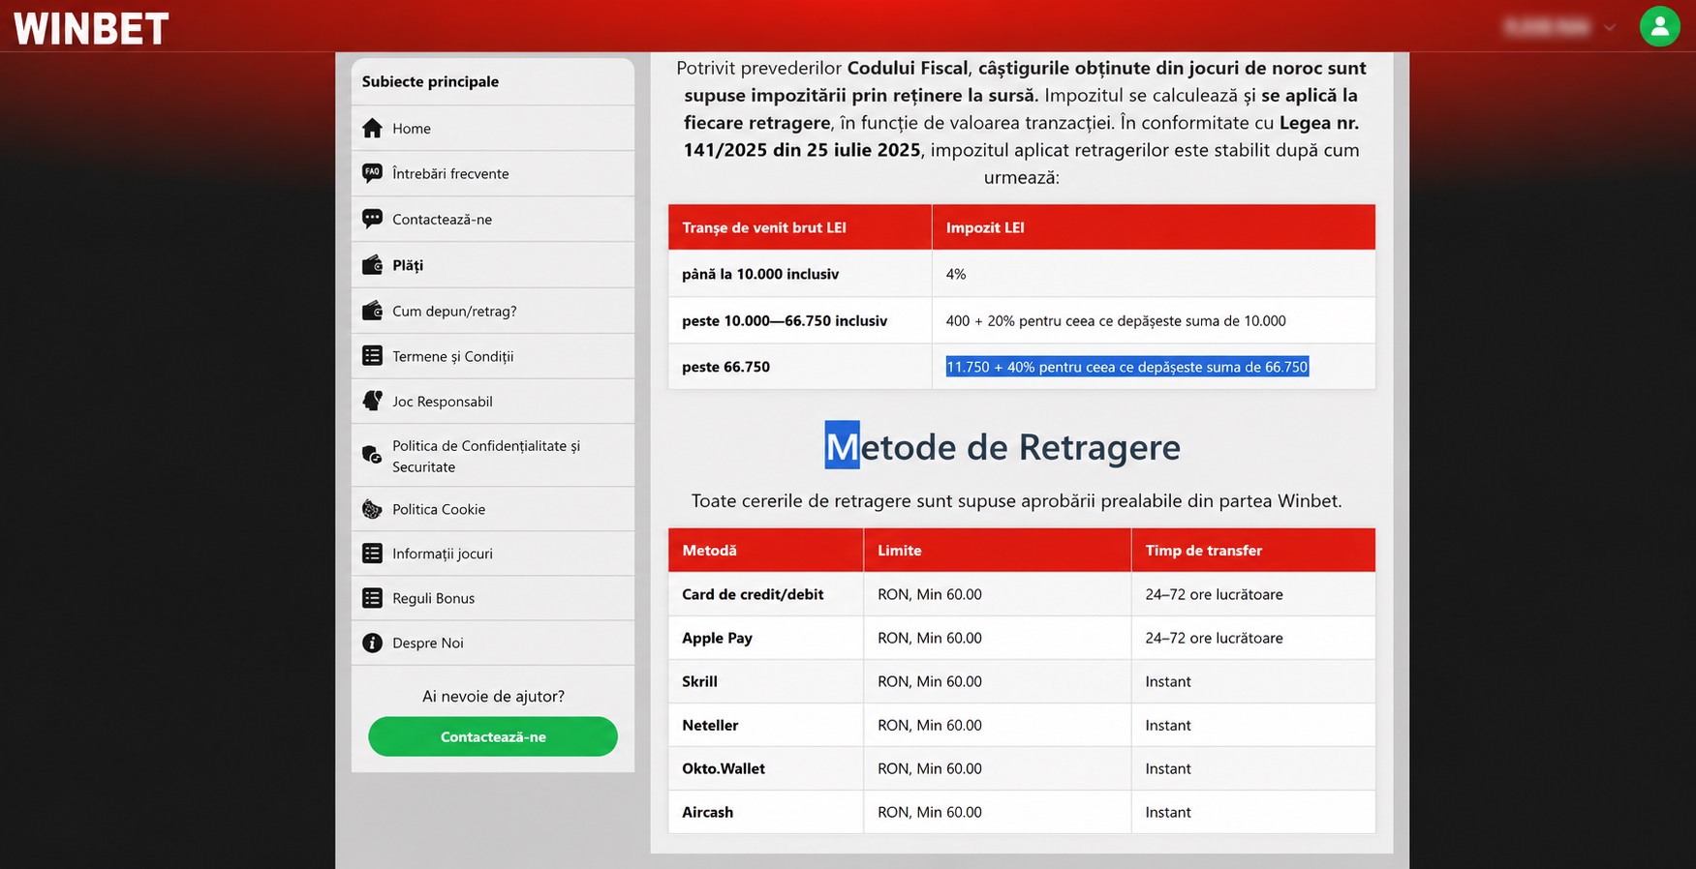The image size is (1696, 869).
Task: Click the Plăți wallet icon
Action: tap(372, 265)
